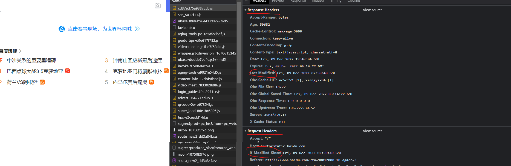The width and height of the screenshot is (511, 166).
Task: Click the blank document icon beside favicon.ico
Action: coord(174,28)
